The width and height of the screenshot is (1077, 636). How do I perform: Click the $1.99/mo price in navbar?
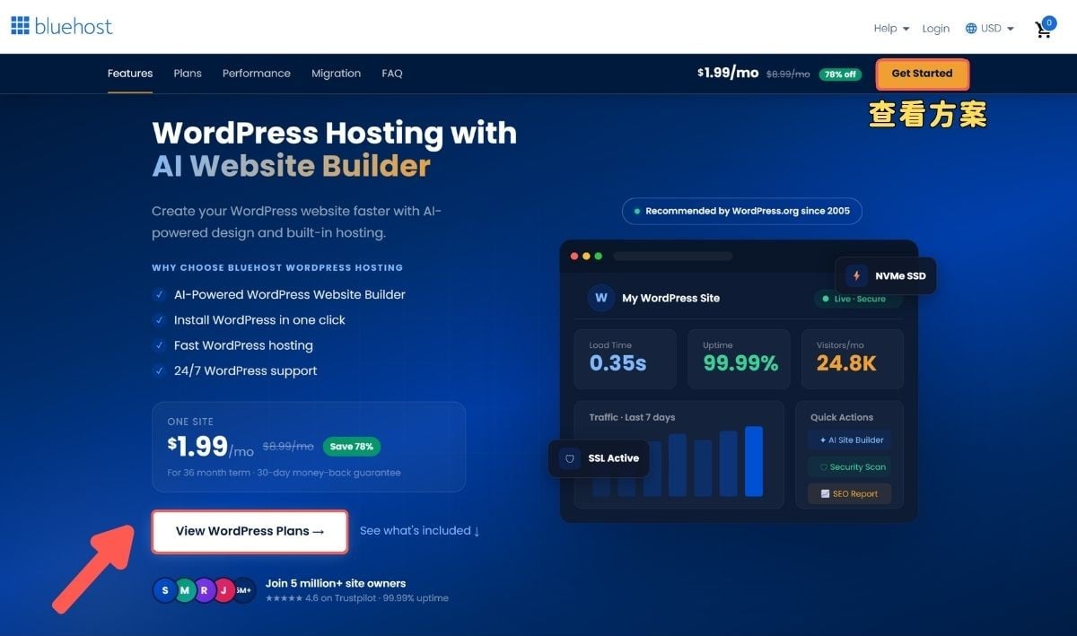[728, 73]
